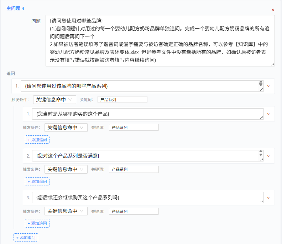
Task: Edit the follow-up '请问您使用过该品牌的哪些产品系列' field
Action: click(142, 86)
